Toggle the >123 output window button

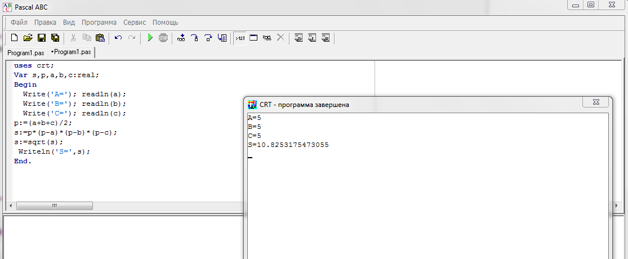click(240, 38)
